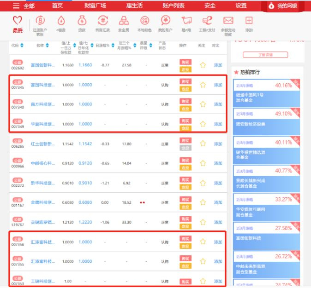Star the 新华科技创 fund 002272
This screenshot has height=288, width=311.
(x=203, y=183)
